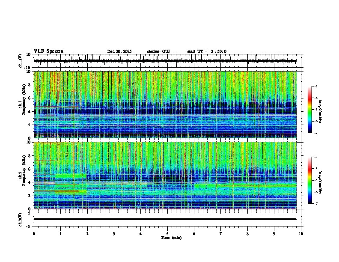Image resolution: width=339 pixels, height=262 pixels.
Task: Click time-axis tick label 7
Action: [x=221, y=234]
